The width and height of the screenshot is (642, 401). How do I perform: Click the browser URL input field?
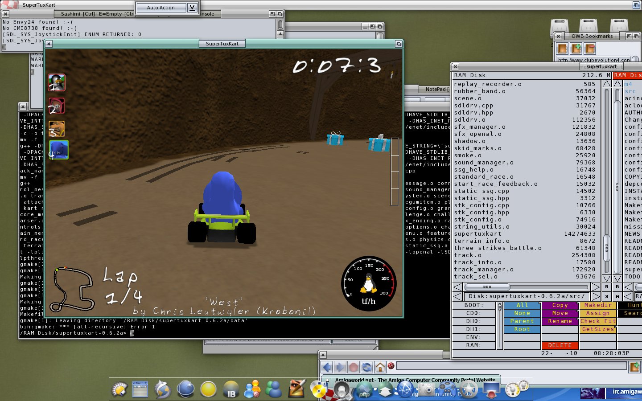(x=511, y=366)
